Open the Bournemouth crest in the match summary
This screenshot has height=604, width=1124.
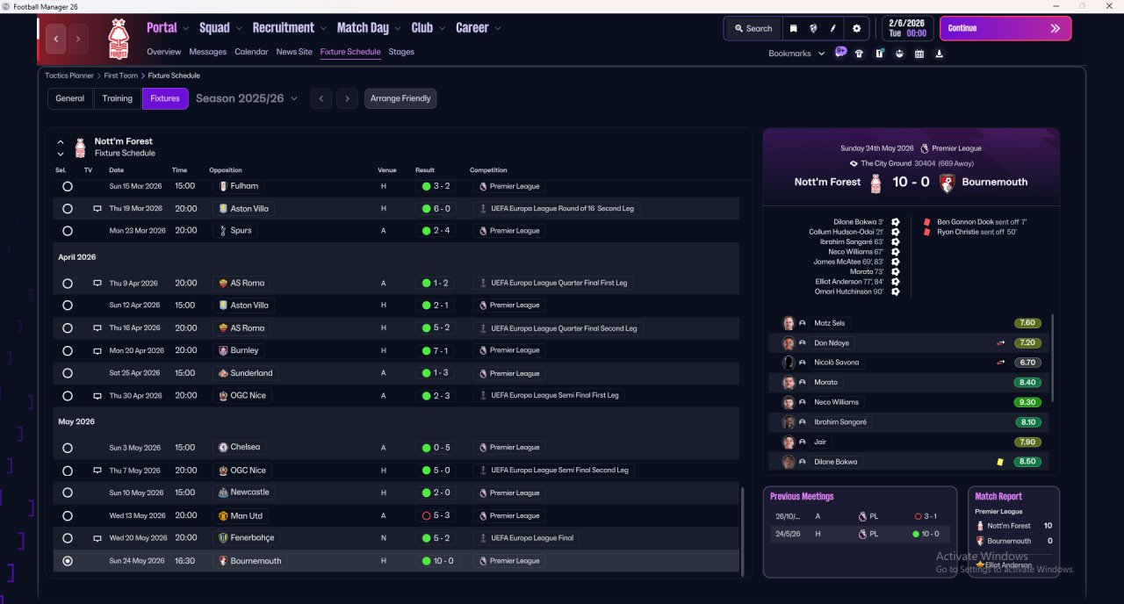coord(947,183)
